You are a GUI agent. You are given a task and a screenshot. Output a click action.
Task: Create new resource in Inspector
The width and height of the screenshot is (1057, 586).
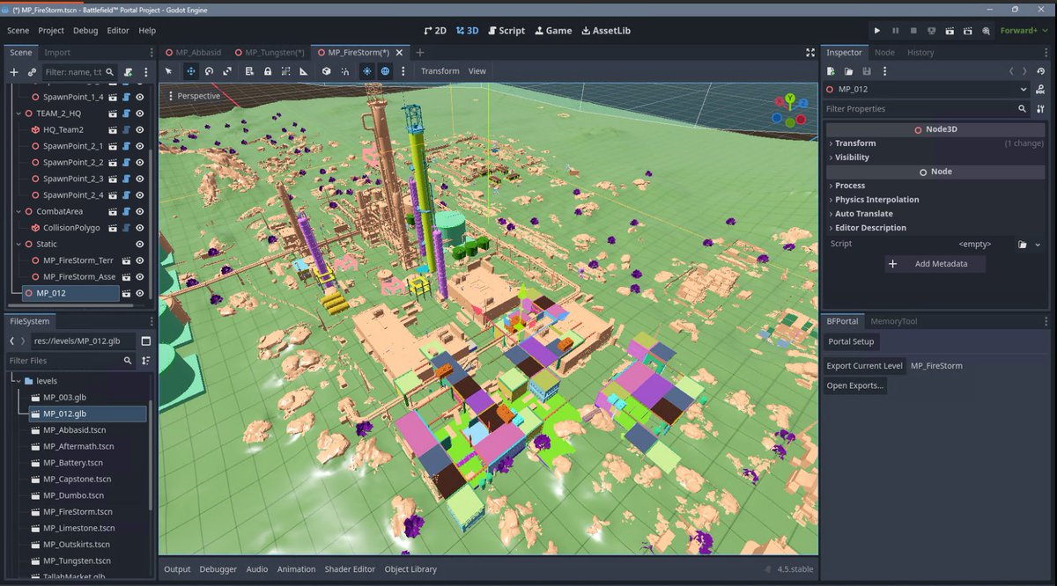(x=831, y=71)
